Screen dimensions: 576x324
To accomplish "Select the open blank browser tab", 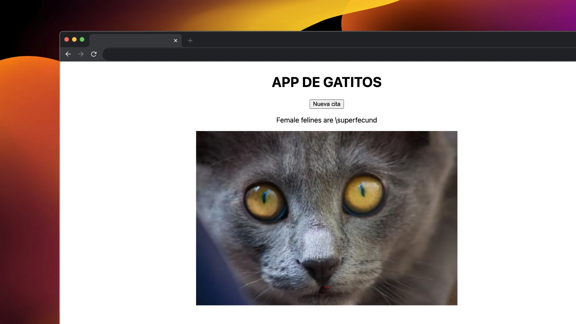I will click(x=132, y=40).
